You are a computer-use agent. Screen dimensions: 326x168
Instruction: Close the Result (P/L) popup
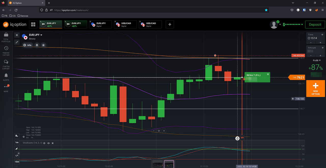[268, 74]
